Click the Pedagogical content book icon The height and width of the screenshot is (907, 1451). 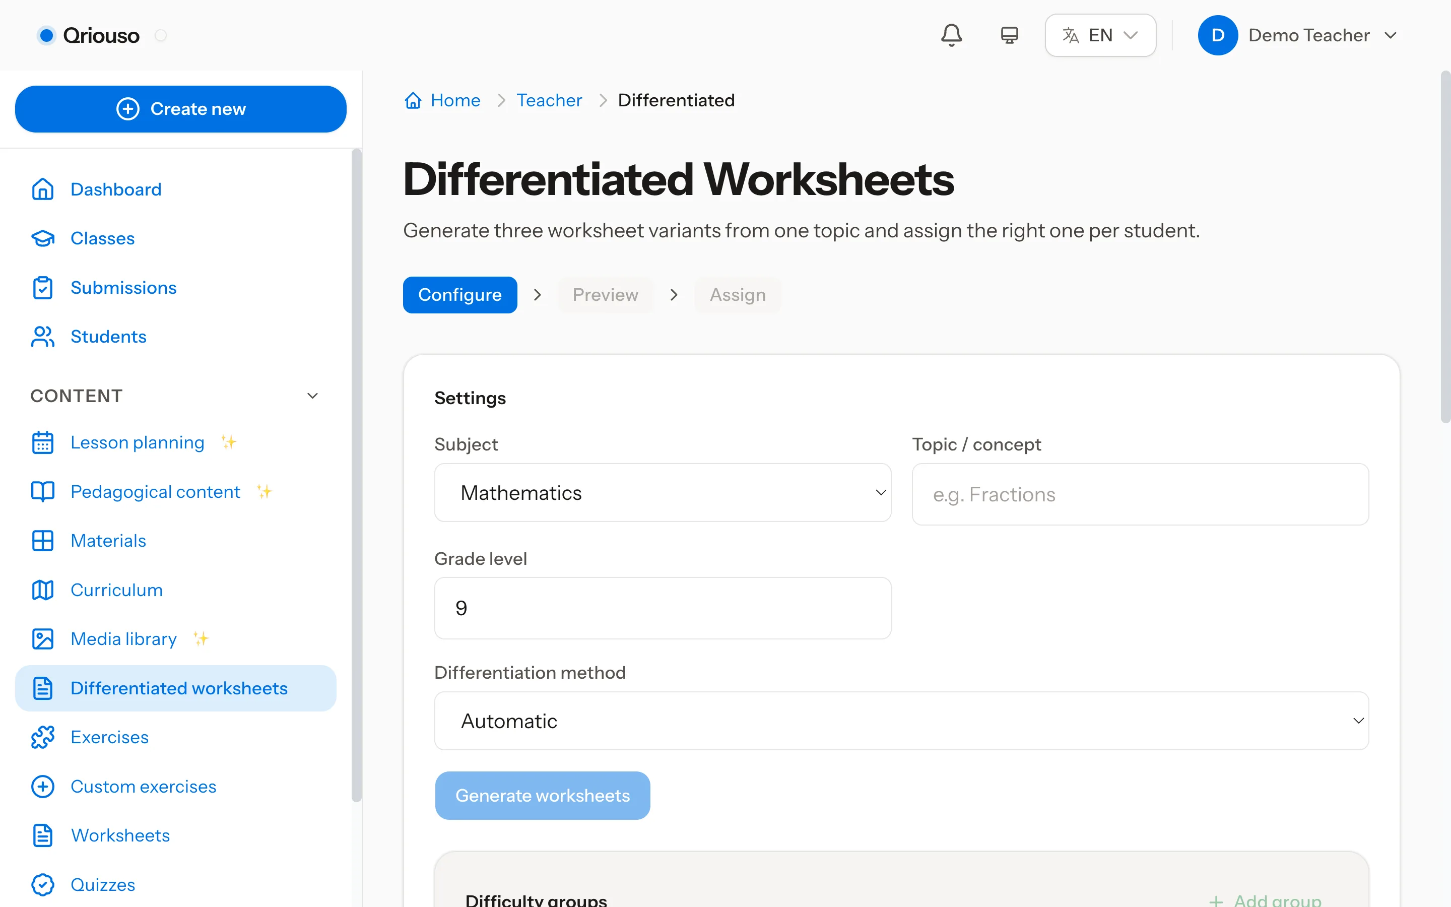click(42, 492)
